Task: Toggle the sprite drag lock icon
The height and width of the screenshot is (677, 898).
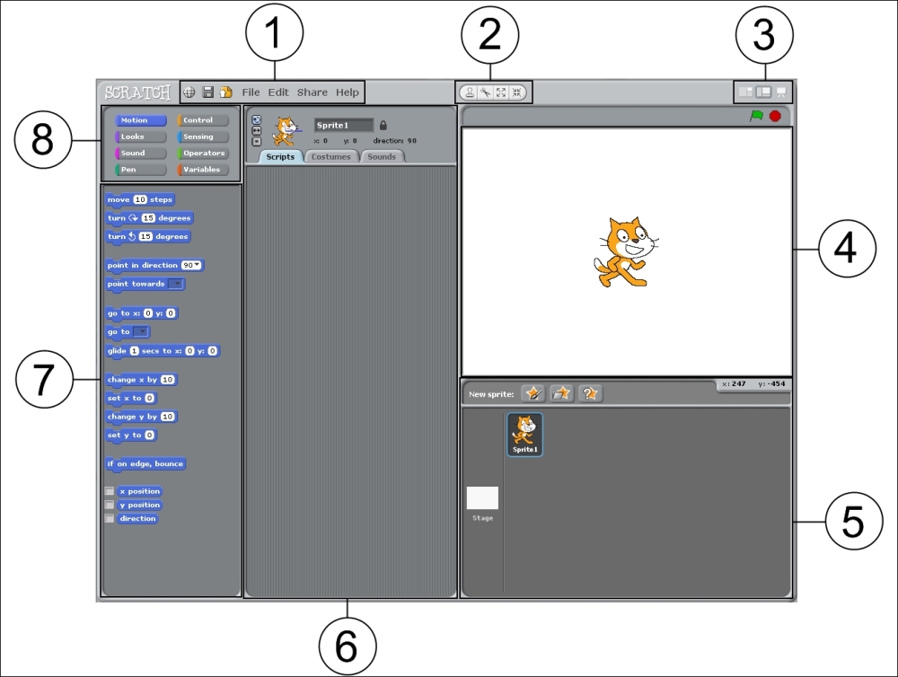Action: 383,125
